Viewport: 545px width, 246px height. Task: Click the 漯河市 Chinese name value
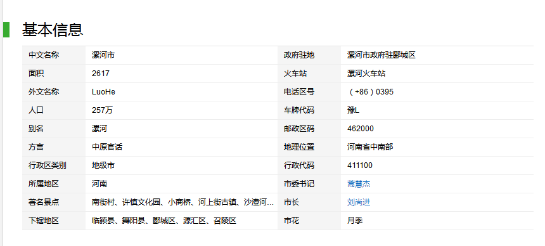103,55
